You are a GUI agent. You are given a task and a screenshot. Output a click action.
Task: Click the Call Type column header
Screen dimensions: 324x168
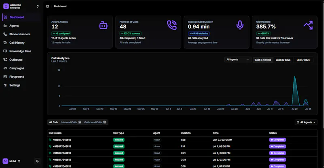119,133
